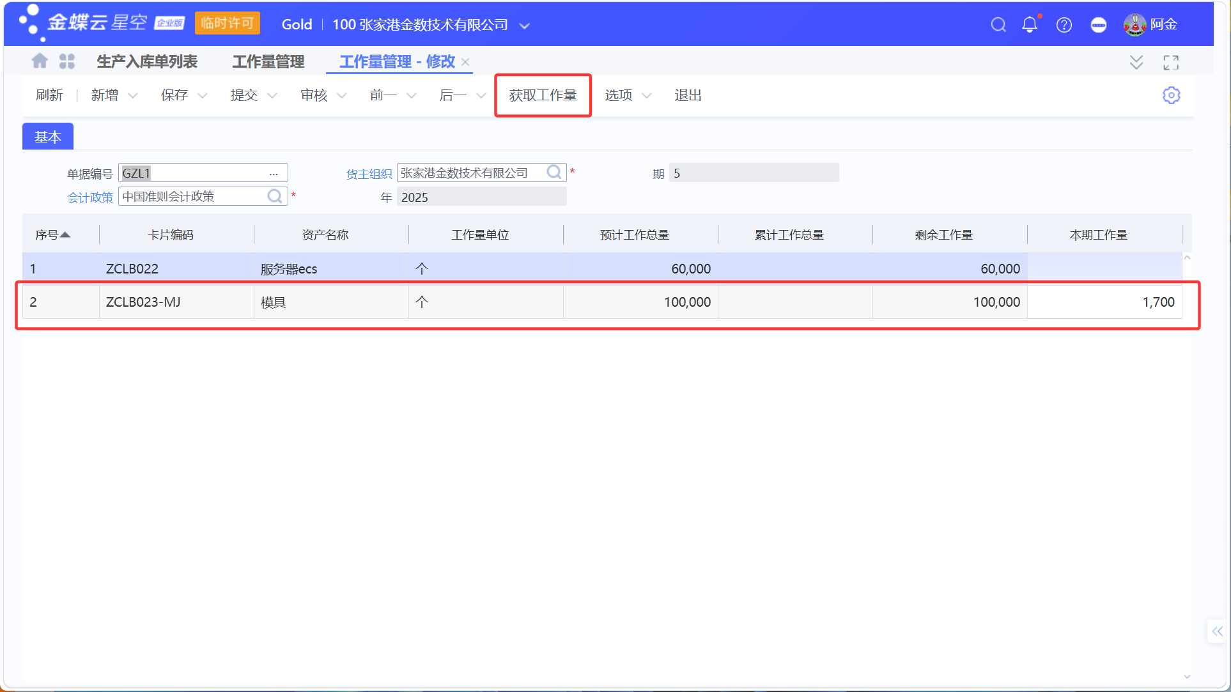The image size is (1231, 692).
Task: Switch to 工作量管理 tab
Action: (268, 62)
